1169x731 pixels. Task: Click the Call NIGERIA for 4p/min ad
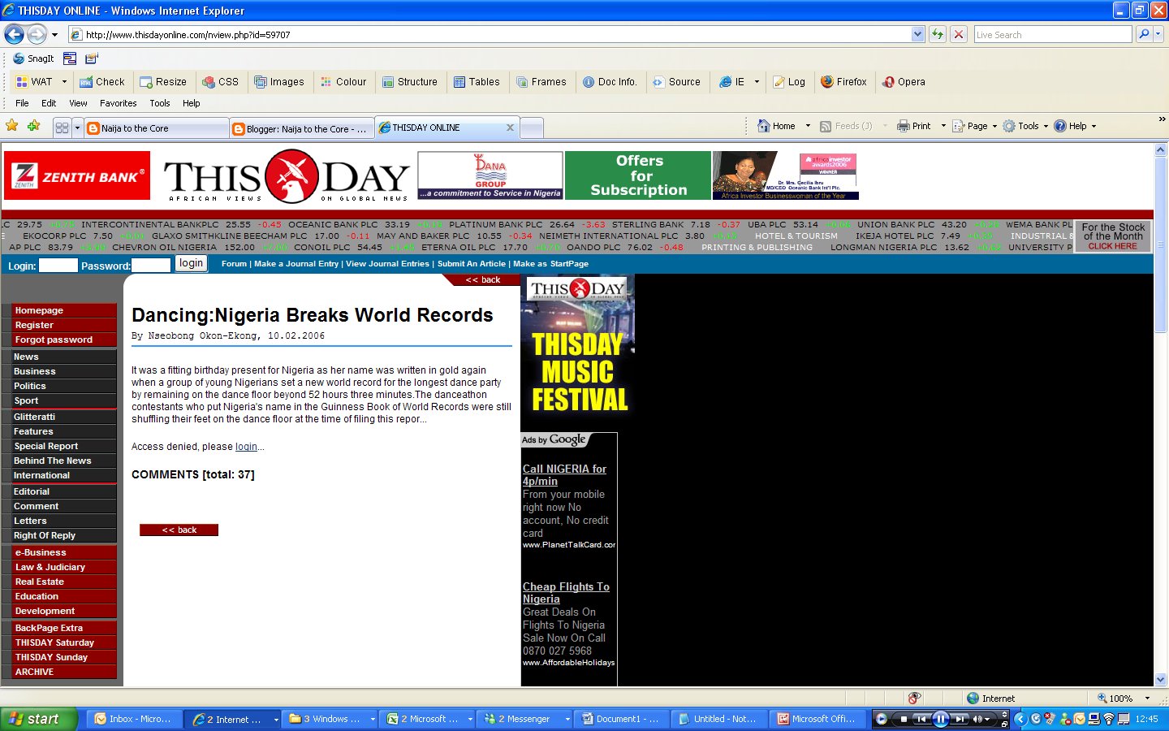tap(564, 475)
